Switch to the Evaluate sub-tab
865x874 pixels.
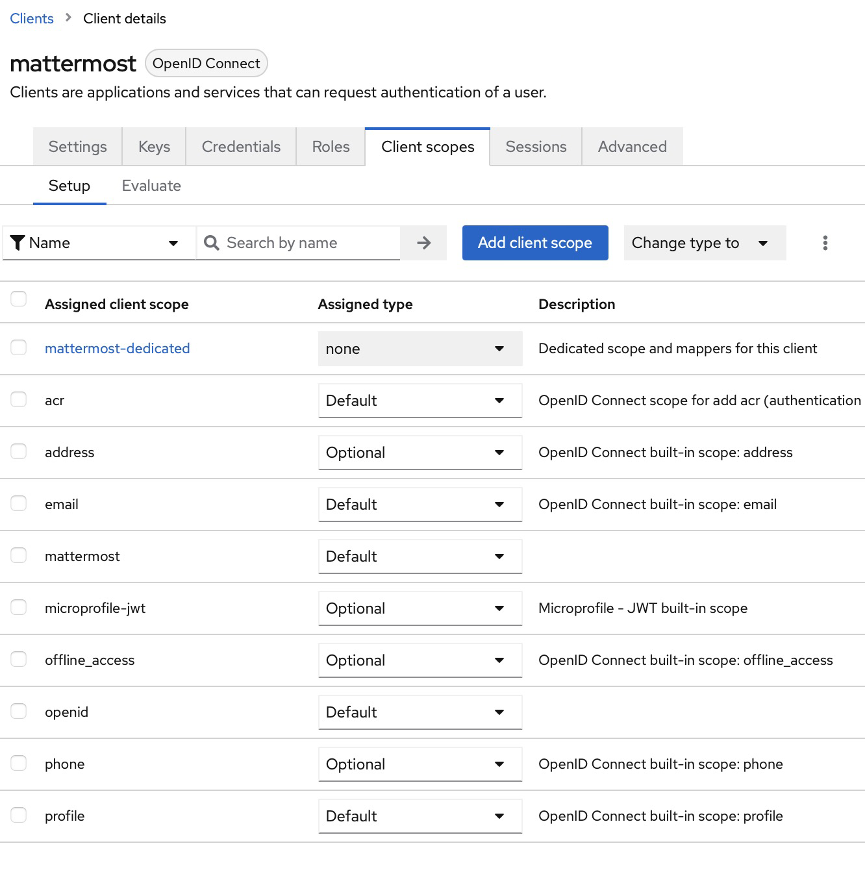(151, 186)
